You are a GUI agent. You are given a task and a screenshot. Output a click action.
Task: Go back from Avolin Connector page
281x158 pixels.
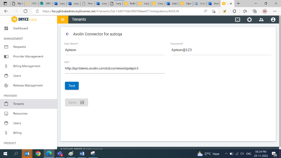[x=67, y=34]
